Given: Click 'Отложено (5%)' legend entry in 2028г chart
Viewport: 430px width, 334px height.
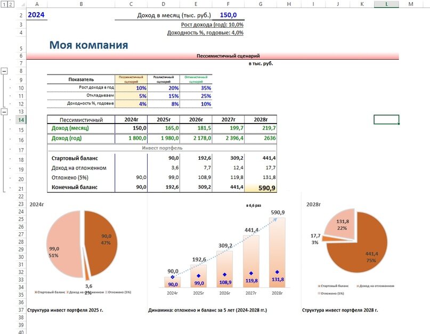Looking at the screenshot, I should click(331, 294).
